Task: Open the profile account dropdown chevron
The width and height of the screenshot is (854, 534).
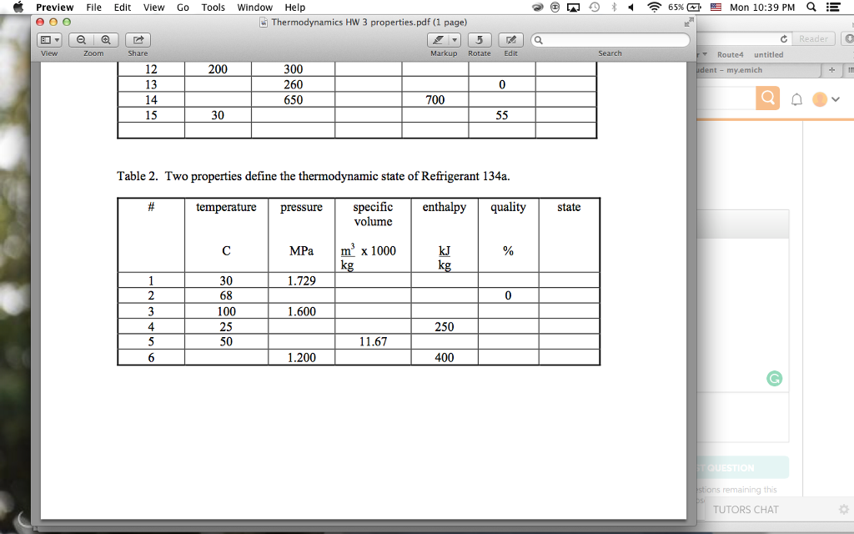Action: (833, 98)
